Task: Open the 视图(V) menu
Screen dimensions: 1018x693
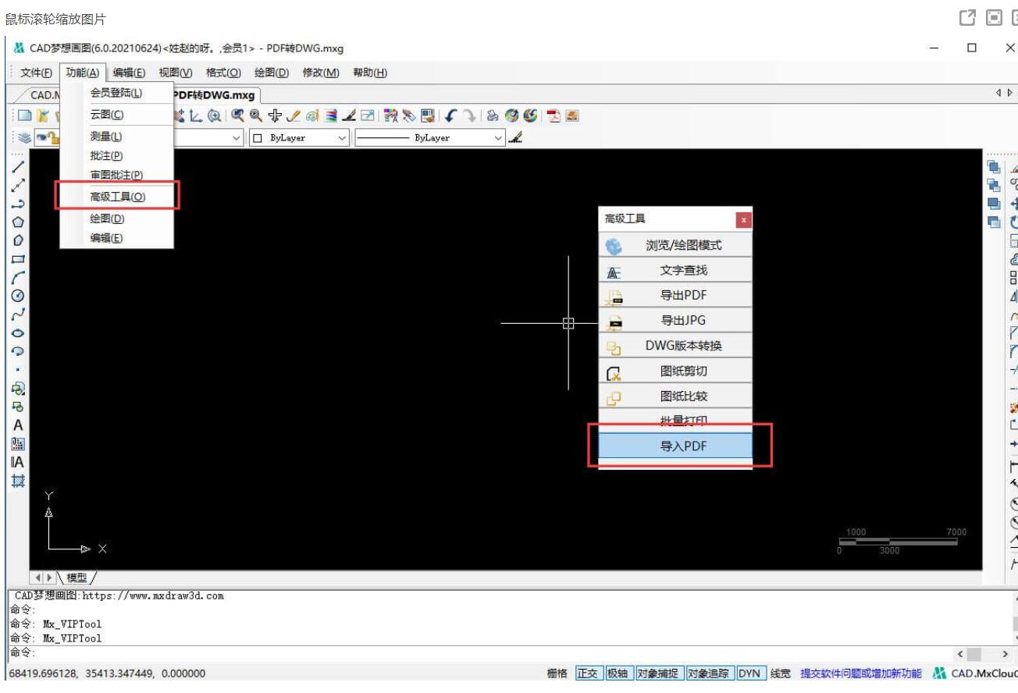Action: [x=175, y=73]
